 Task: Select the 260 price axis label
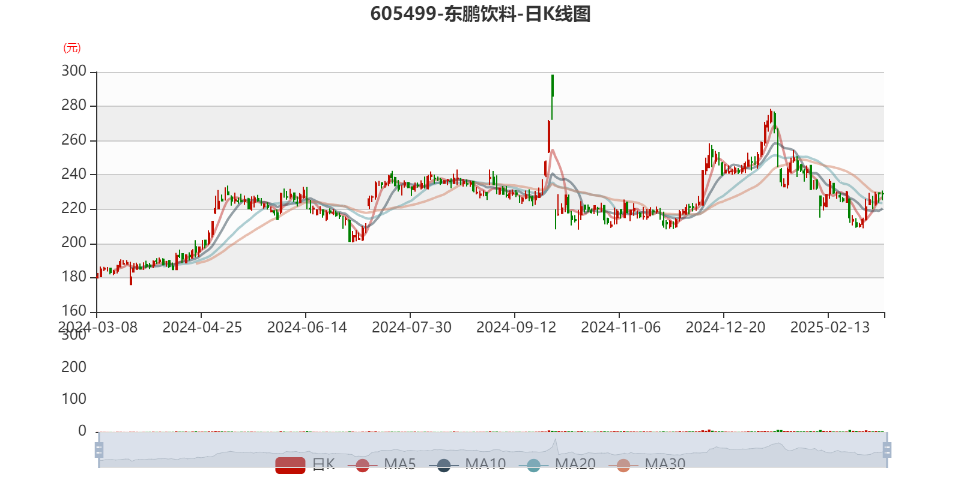74,140
